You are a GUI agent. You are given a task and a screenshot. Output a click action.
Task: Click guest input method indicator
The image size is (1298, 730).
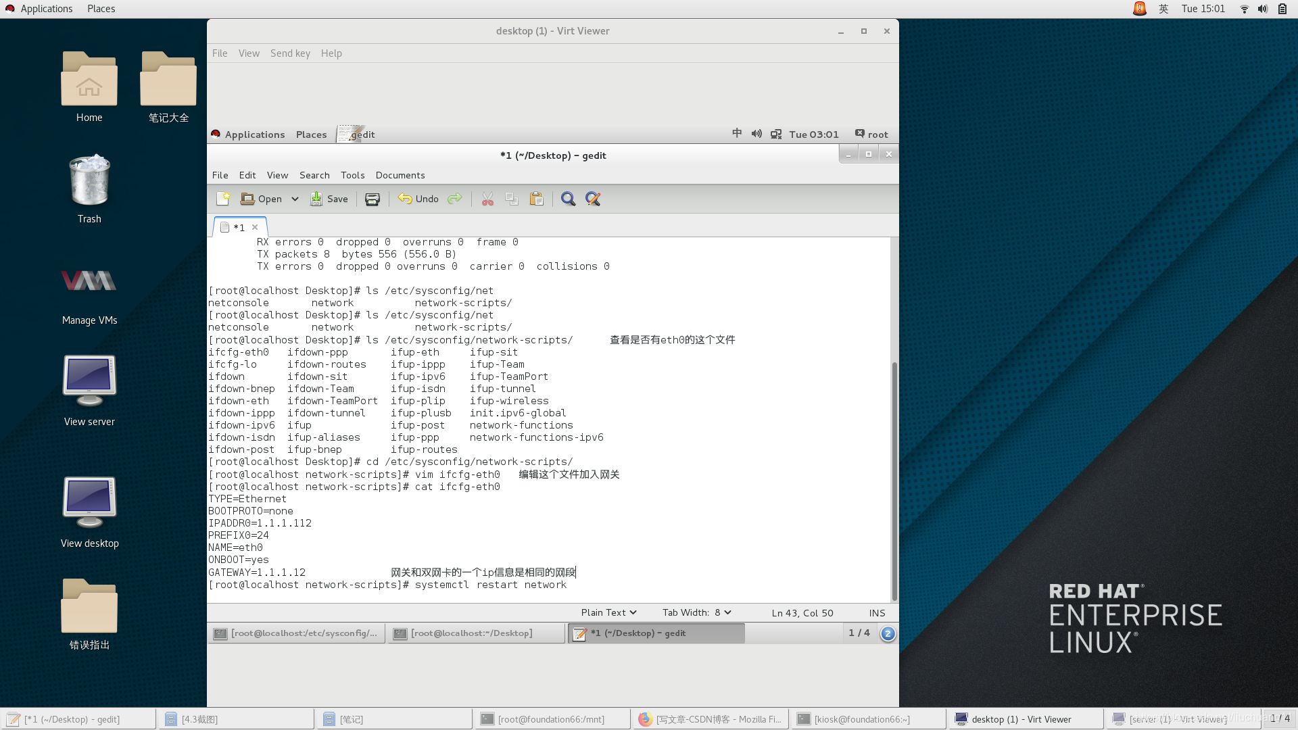(737, 134)
